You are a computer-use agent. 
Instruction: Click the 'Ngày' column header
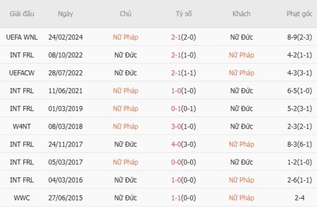point(65,14)
